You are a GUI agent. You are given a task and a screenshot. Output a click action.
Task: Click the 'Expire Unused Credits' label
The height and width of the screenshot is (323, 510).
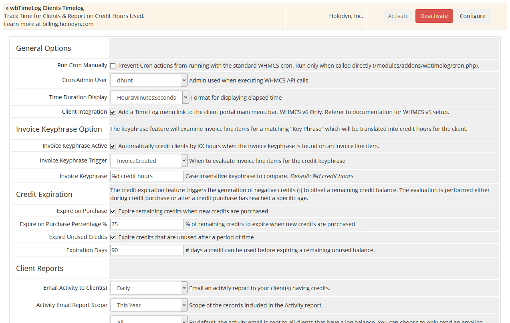(78, 237)
